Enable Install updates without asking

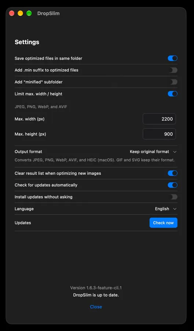tap(172, 197)
